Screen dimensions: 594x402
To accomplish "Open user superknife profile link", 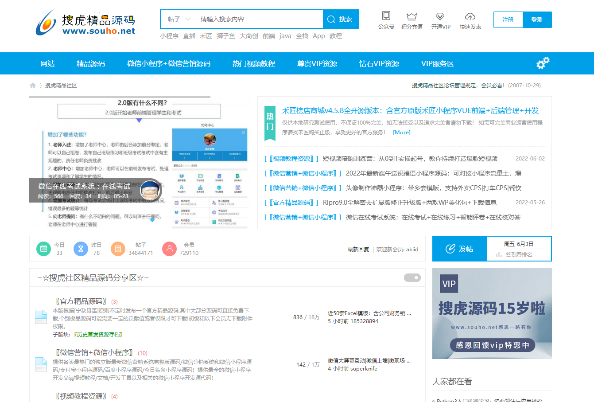I will 364,368.
